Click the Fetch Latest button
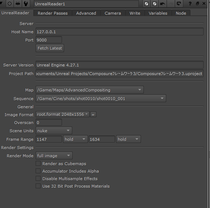This screenshot has height=208, width=210. [50, 48]
